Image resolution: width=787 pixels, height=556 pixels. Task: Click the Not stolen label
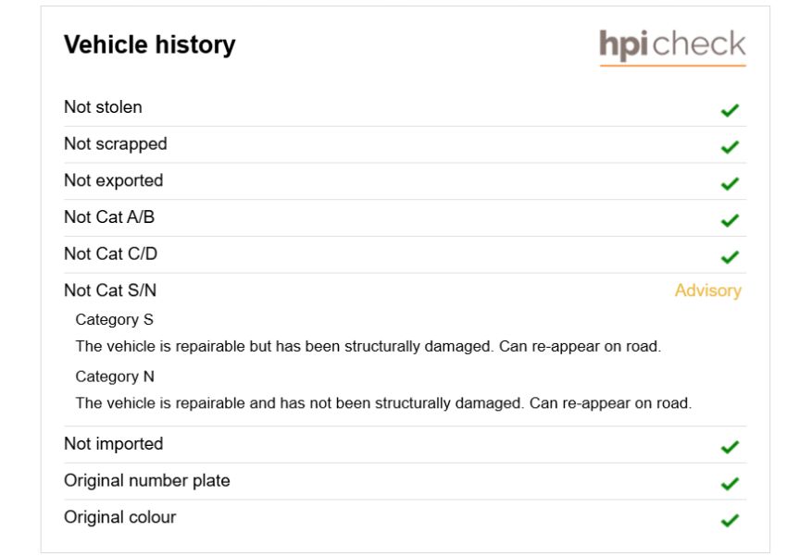(x=103, y=106)
